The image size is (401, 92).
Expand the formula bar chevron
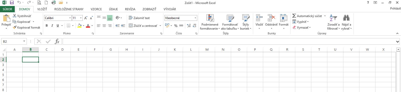point(397,42)
